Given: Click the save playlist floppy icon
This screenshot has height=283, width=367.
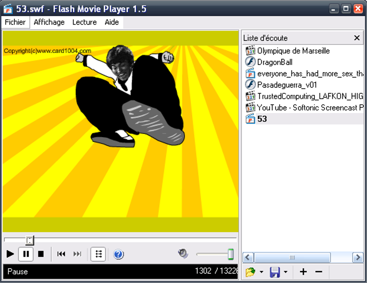Looking at the screenshot, I should coord(275,272).
